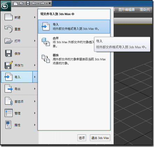Screen dimensions: 154x147
Task: Expand the 导入 submenu arrow in left menu
Action: tap(35, 77)
